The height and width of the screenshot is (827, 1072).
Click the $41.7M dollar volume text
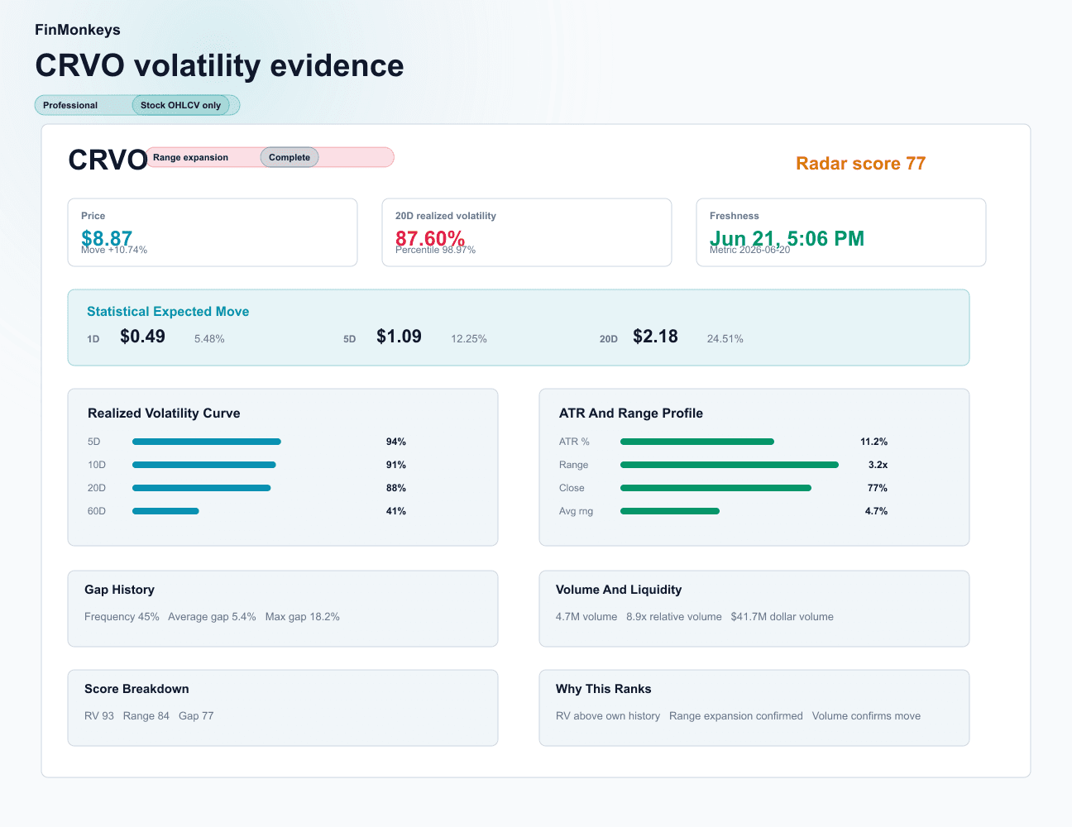click(782, 617)
